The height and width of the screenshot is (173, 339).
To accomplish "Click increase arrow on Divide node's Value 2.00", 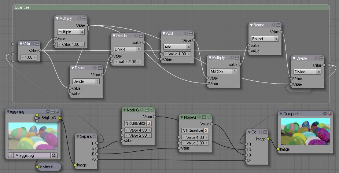I will pos(139,62).
